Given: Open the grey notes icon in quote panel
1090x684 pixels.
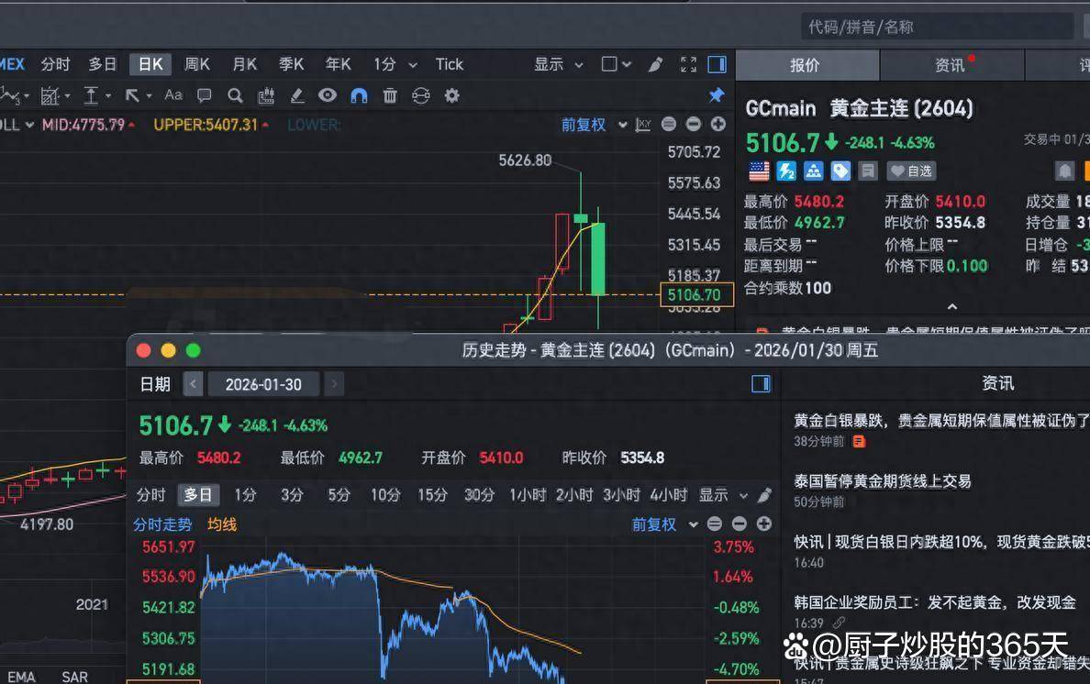Looking at the screenshot, I should coord(868,171).
